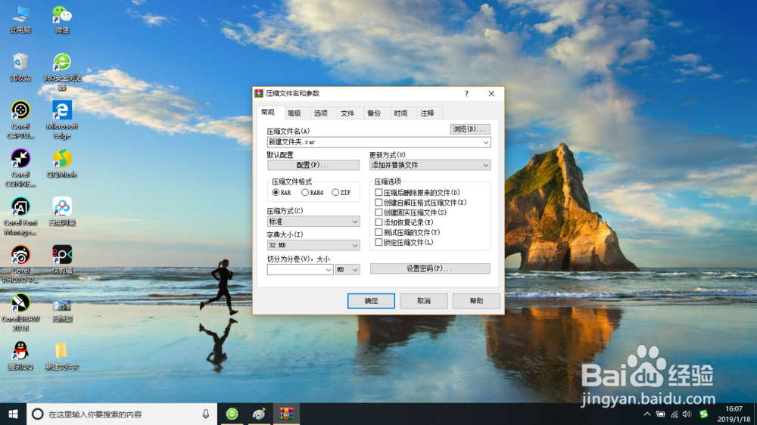Click the WinRAR taskbar button
Image resolution: width=757 pixels, height=425 pixels.
pos(286,414)
